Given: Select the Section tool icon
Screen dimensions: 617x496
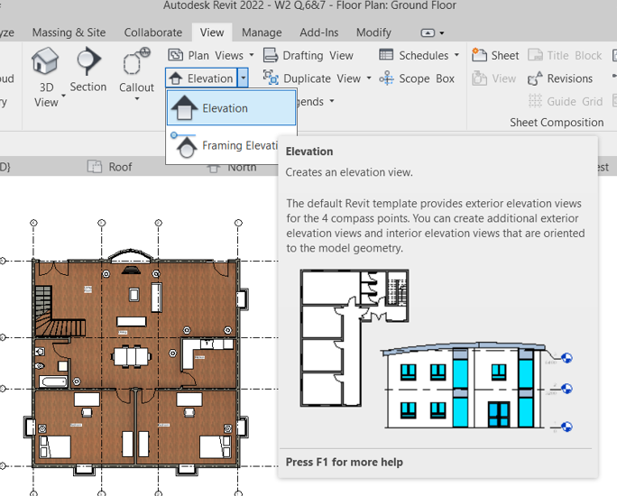Looking at the screenshot, I should coord(88,60).
